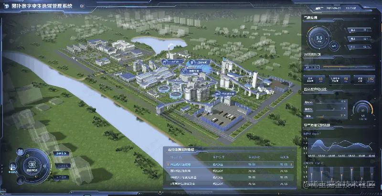Open the stat card showing 65
Viewport: 382px width, 196px height.
point(314,79)
